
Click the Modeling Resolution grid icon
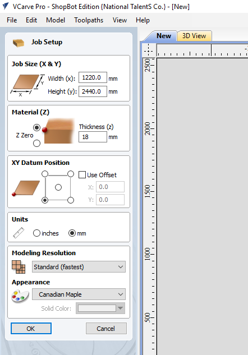tap(19, 267)
